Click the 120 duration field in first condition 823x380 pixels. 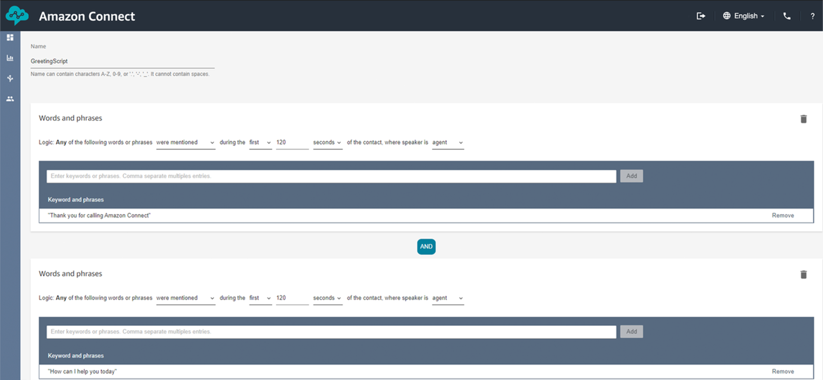[292, 143]
